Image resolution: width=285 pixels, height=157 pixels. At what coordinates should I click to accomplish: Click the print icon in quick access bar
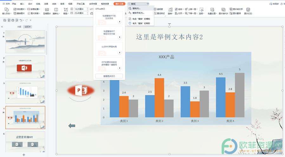(x=13, y=20)
